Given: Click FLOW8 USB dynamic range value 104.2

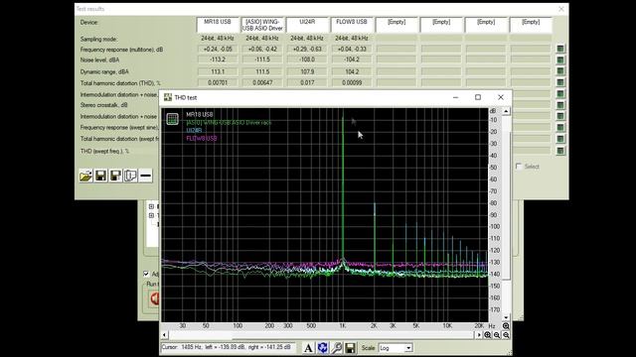Looking at the screenshot, I should (x=352, y=71).
